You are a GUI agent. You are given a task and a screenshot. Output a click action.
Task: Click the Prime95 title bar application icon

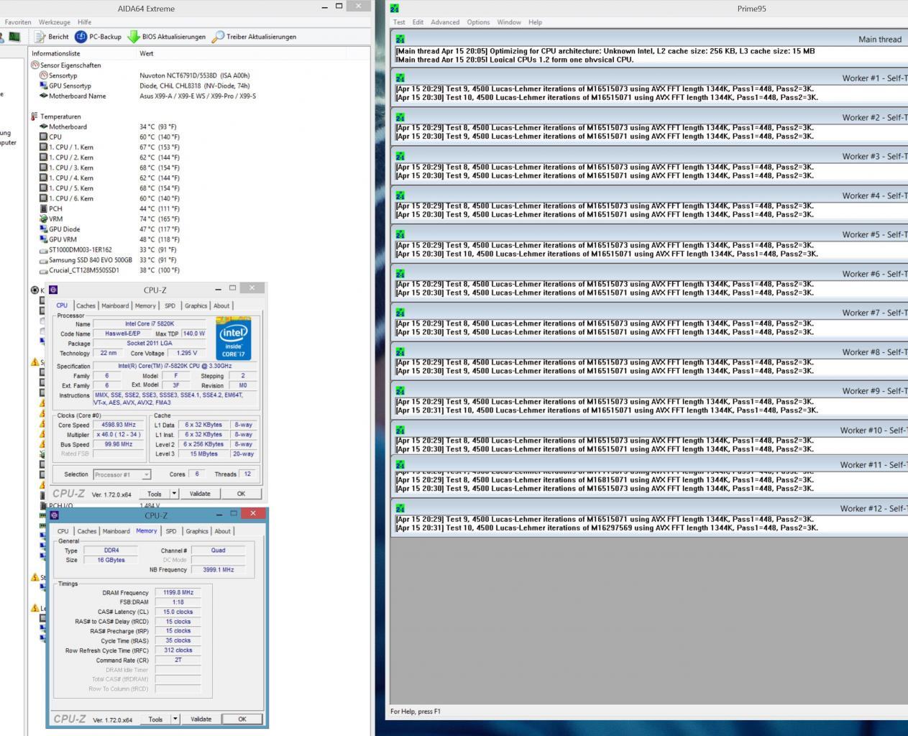click(394, 9)
